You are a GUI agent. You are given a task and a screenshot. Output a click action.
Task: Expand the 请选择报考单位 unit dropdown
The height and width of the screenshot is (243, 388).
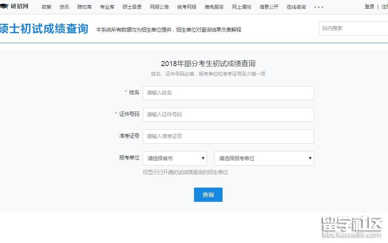coord(264,158)
